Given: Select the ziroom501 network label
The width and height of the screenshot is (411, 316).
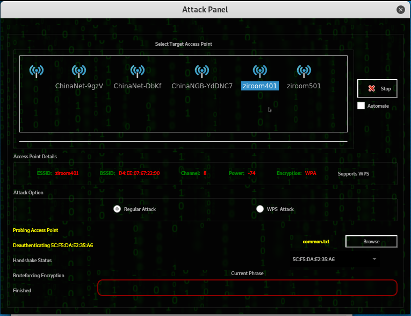Looking at the screenshot, I should pos(304,86).
